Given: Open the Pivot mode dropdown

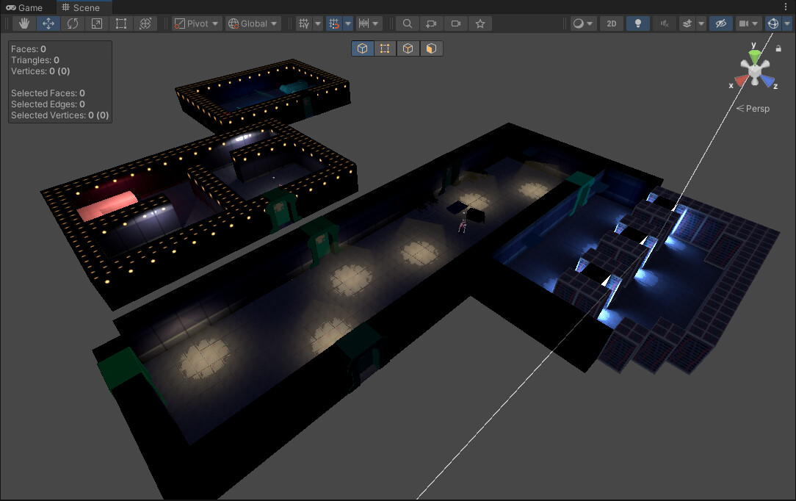Looking at the screenshot, I should pyautogui.click(x=195, y=23).
